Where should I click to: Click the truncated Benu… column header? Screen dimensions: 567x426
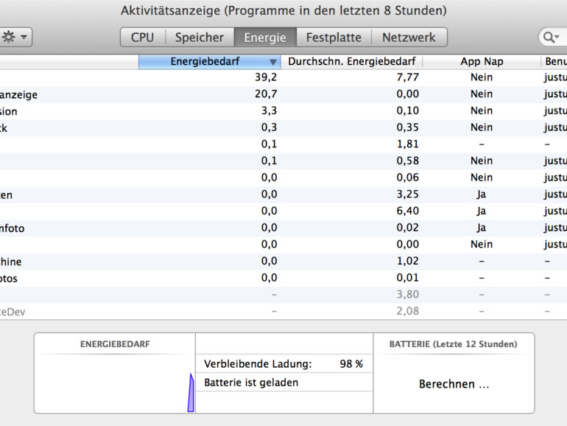(554, 62)
